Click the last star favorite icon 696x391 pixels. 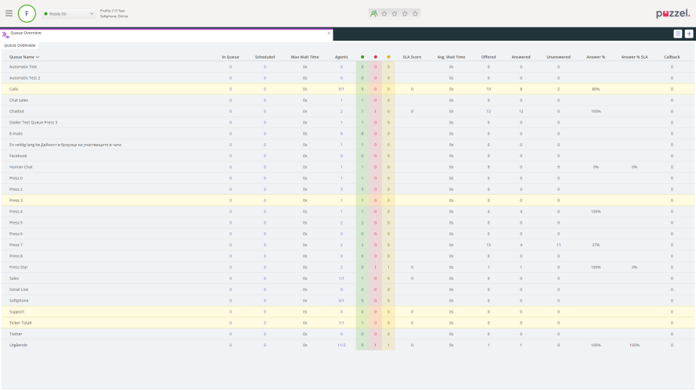pyautogui.click(x=415, y=13)
